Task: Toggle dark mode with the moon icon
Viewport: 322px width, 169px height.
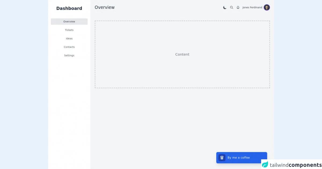Action: (225, 8)
